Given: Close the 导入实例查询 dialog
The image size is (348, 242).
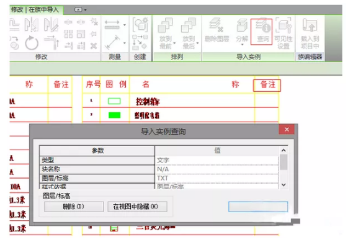Looking at the screenshot, I should 287,130.
